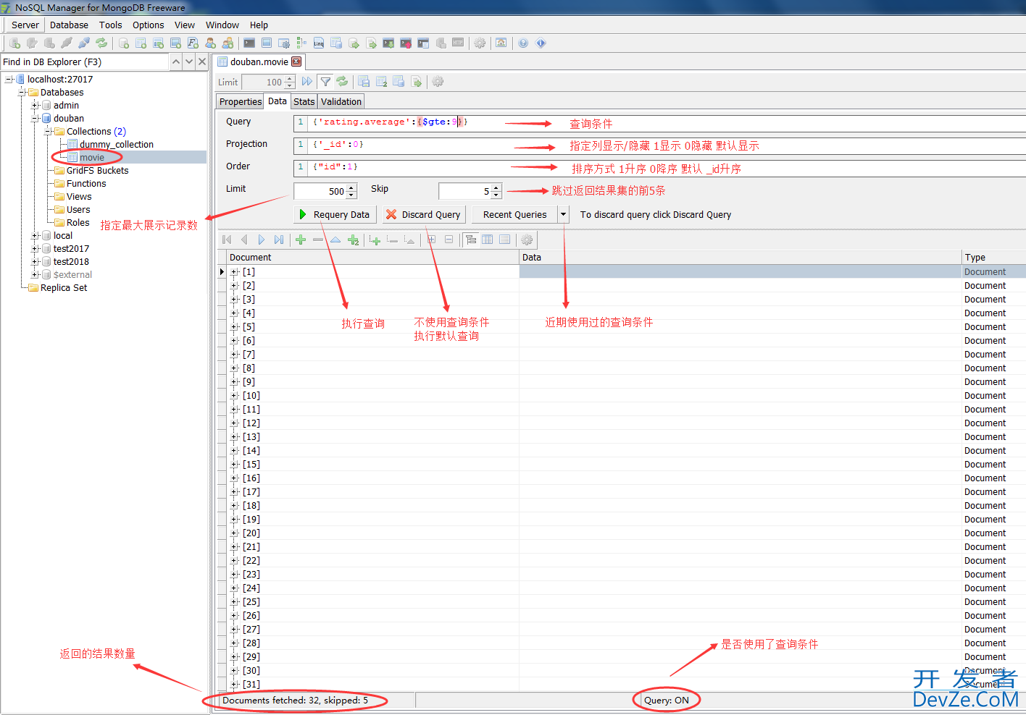Click the gear icon in data grid toolbar
1026x715 pixels.
pyautogui.click(x=527, y=240)
